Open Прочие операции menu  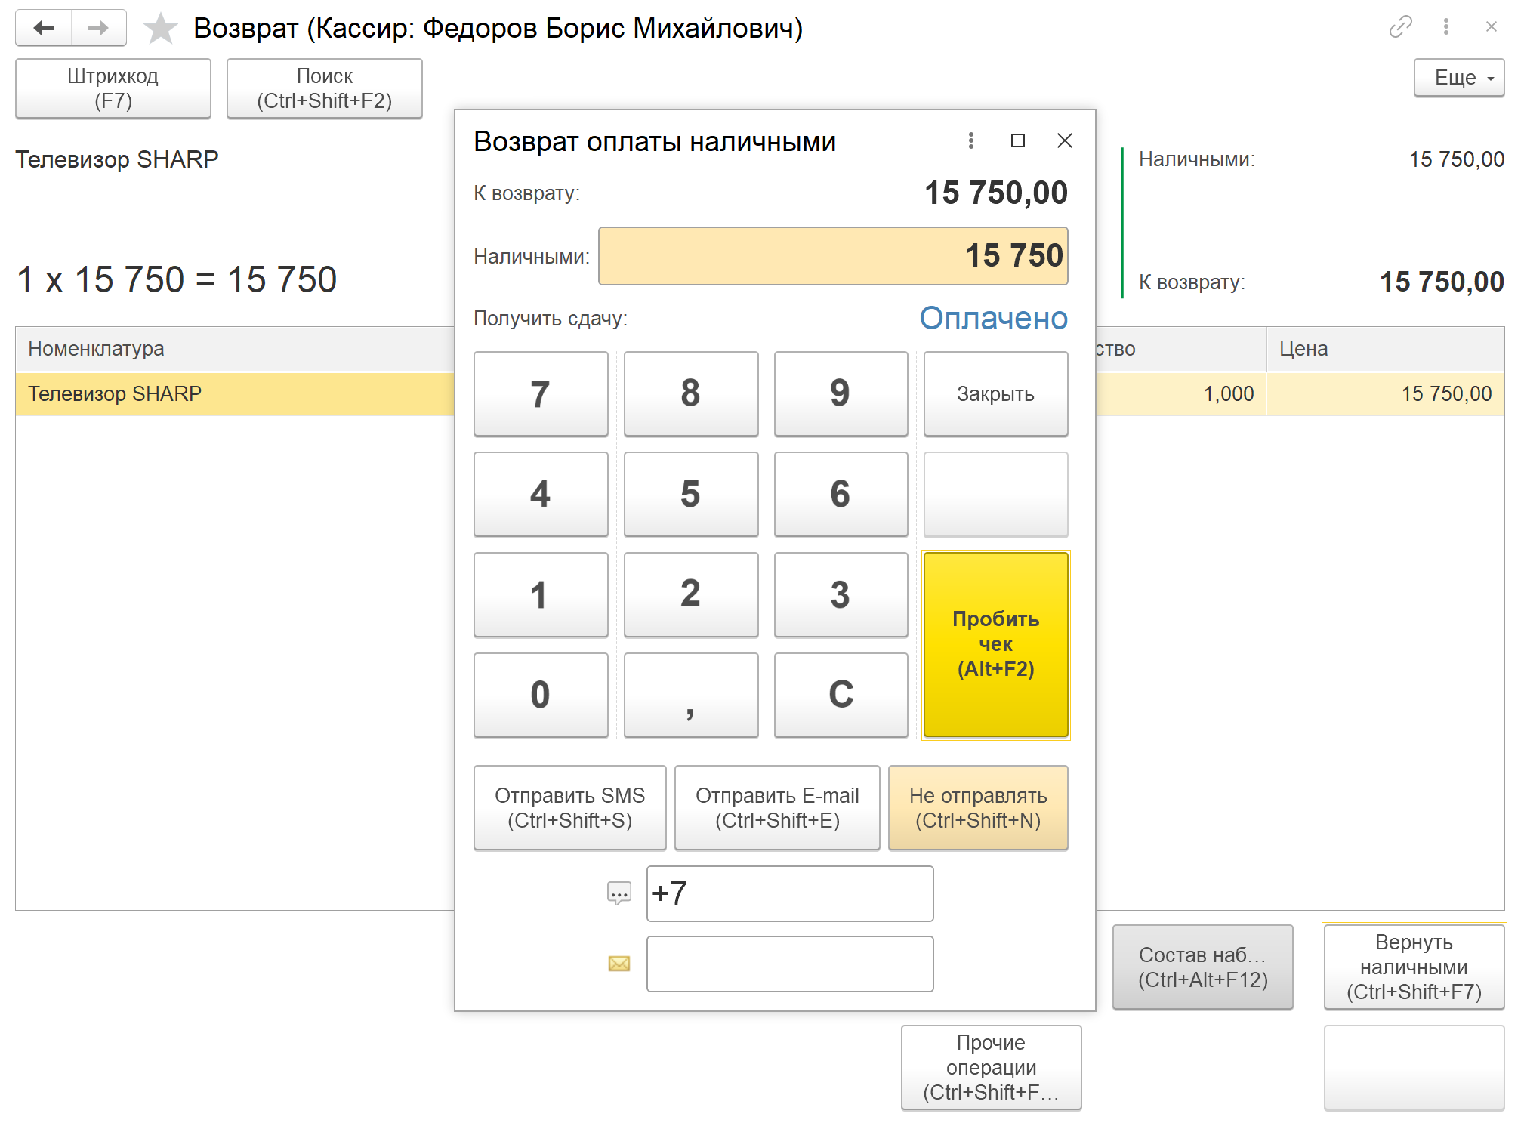[x=990, y=1067]
